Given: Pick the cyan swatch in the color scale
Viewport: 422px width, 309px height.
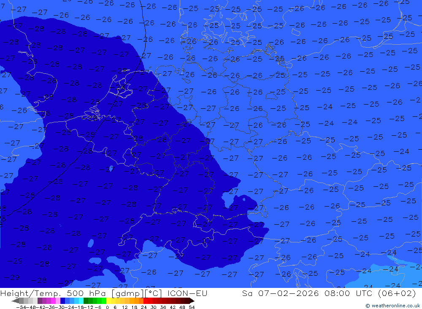Looking at the screenshot, I should click(x=81, y=301).
